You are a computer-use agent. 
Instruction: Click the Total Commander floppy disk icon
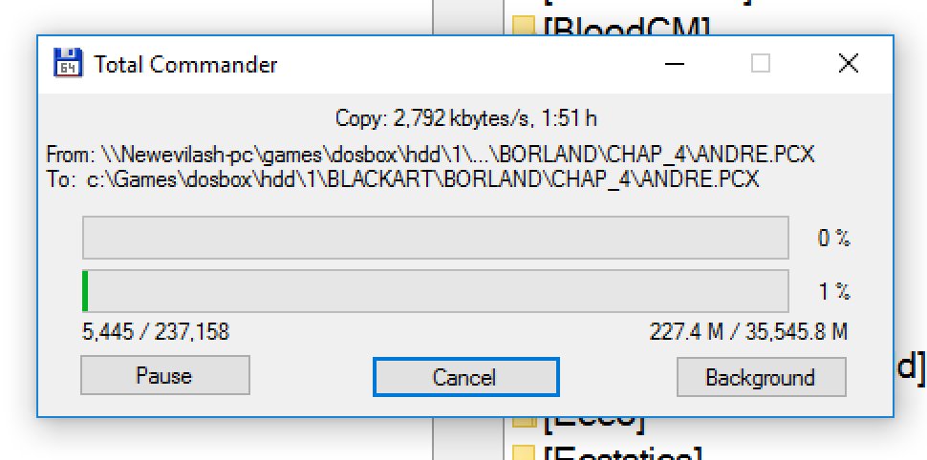pos(68,63)
